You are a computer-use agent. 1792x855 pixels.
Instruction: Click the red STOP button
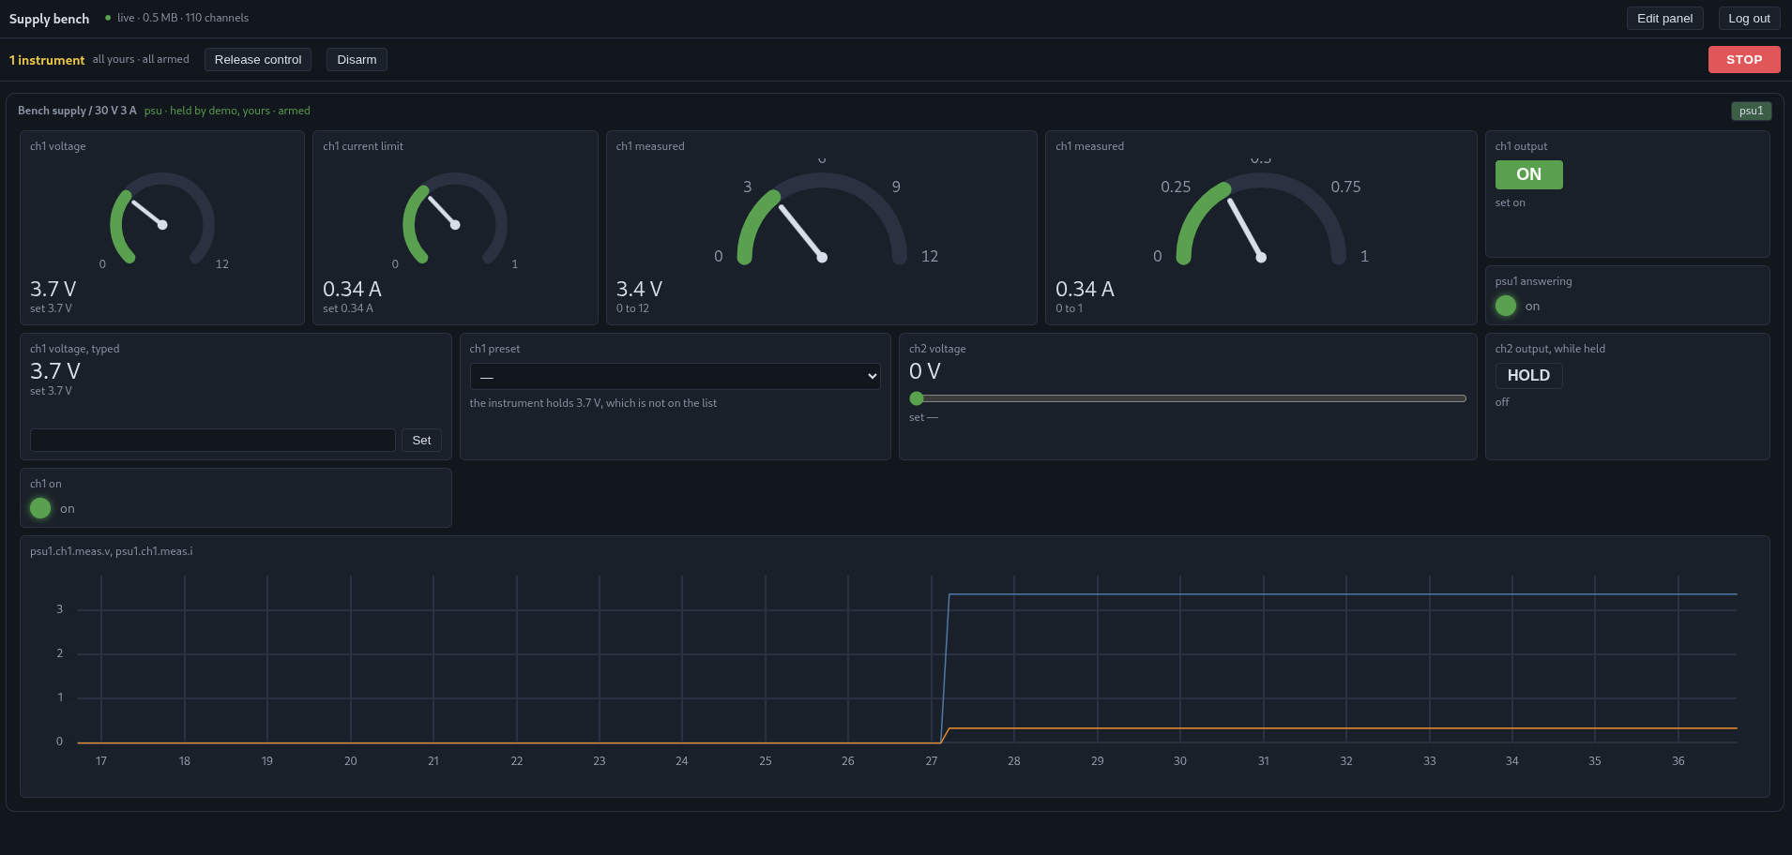click(x=1743, y=59)
